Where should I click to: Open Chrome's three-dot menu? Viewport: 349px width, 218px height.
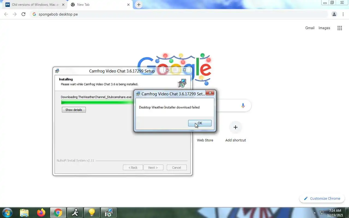pyautogui.click(x=343, y=14)
